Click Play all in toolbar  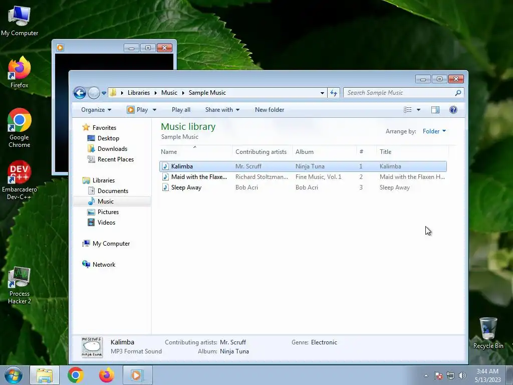click(x=181, y=110)
